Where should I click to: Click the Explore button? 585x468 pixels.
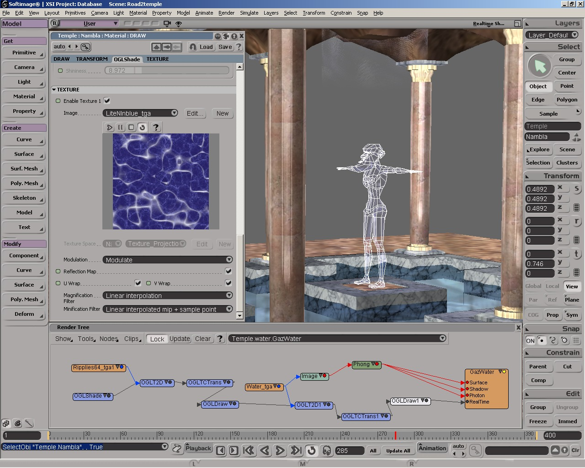[x=539, y=149]
